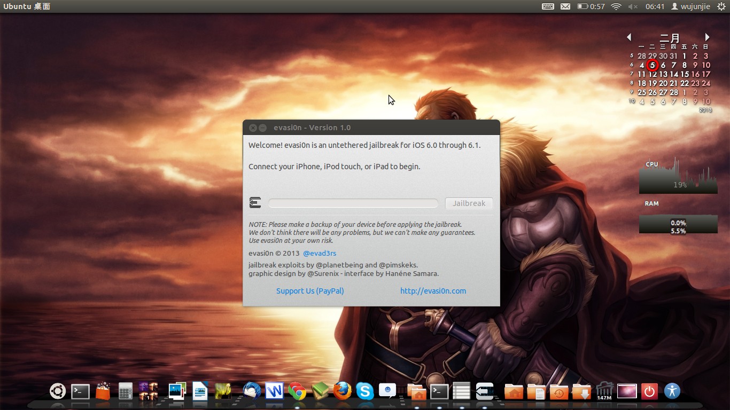
Task: Open the wujunjie user menu
Action: (x=690, y=6)
